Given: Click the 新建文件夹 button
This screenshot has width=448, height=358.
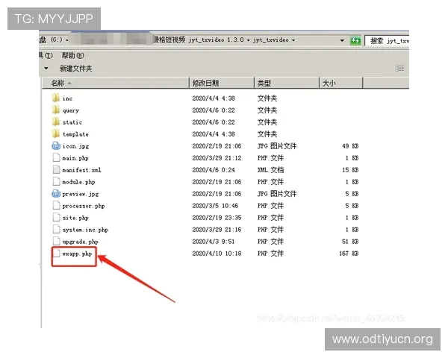Looking at the screenshot, I should point(75,69).
